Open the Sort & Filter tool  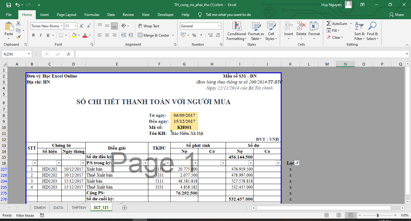click(x=359, y=31)
